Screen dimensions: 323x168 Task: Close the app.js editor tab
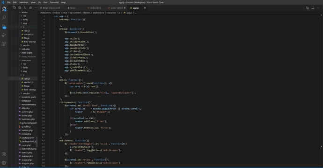click(x=145, y=8)
